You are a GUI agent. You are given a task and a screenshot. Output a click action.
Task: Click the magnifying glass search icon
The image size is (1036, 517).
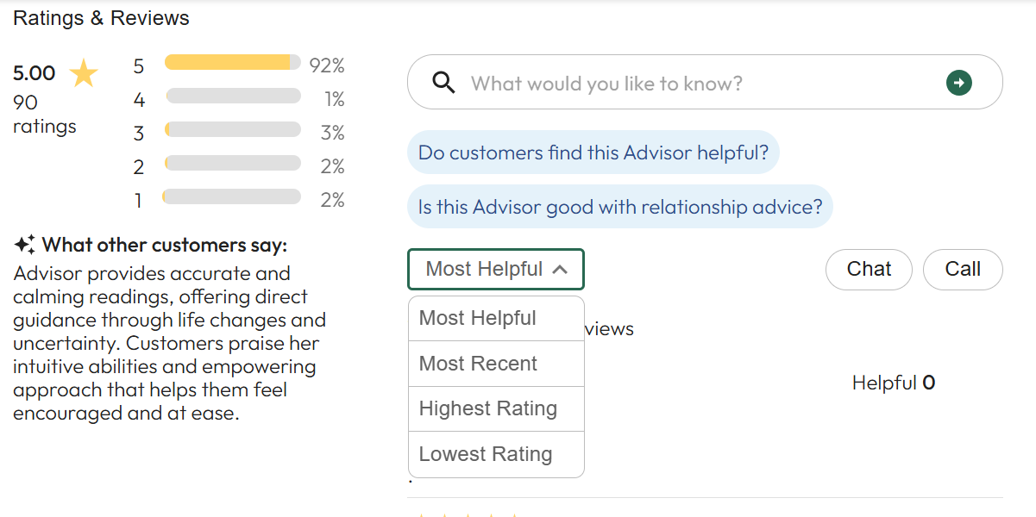444,82
